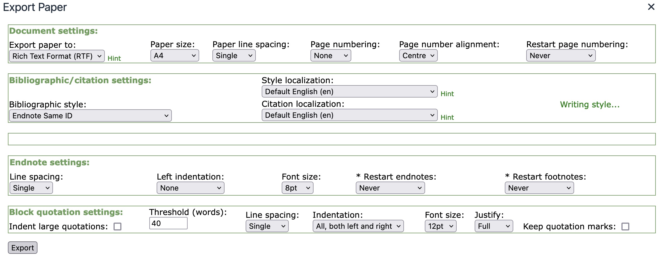The image size is (662, 258).
Task: Open the Restart page numbering dropdown
Action: pyautogui.click(x=560, y=55)
